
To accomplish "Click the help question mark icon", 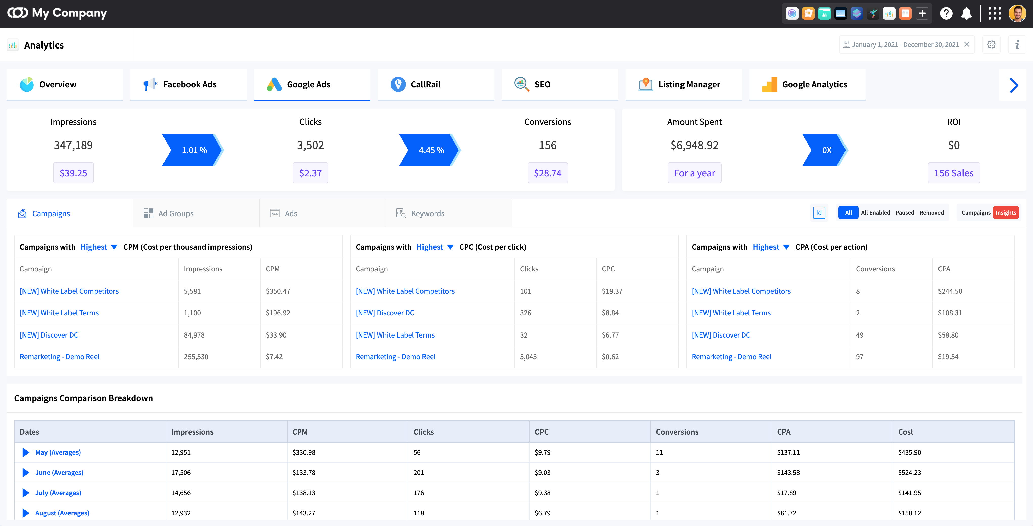I will click(x=946, y=13).
